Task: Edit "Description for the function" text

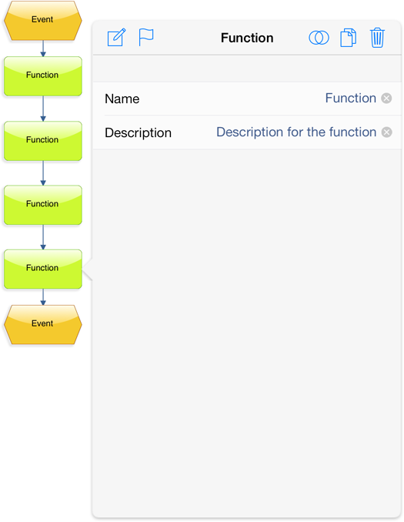Action: point(296,132)
